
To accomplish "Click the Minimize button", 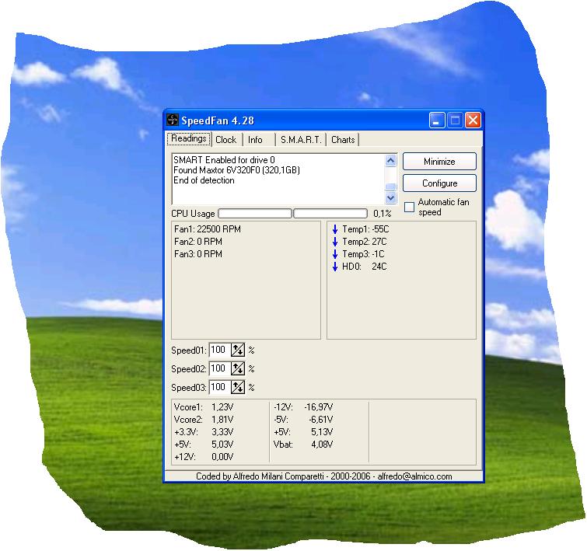I will point(439,162).
